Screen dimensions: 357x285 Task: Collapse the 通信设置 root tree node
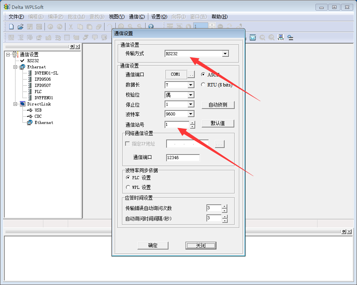(8, 54)
